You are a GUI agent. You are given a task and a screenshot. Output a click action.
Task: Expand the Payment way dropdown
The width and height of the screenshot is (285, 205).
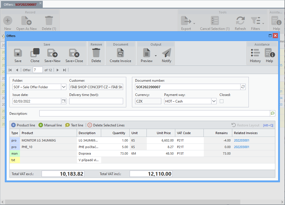(214, 101)
